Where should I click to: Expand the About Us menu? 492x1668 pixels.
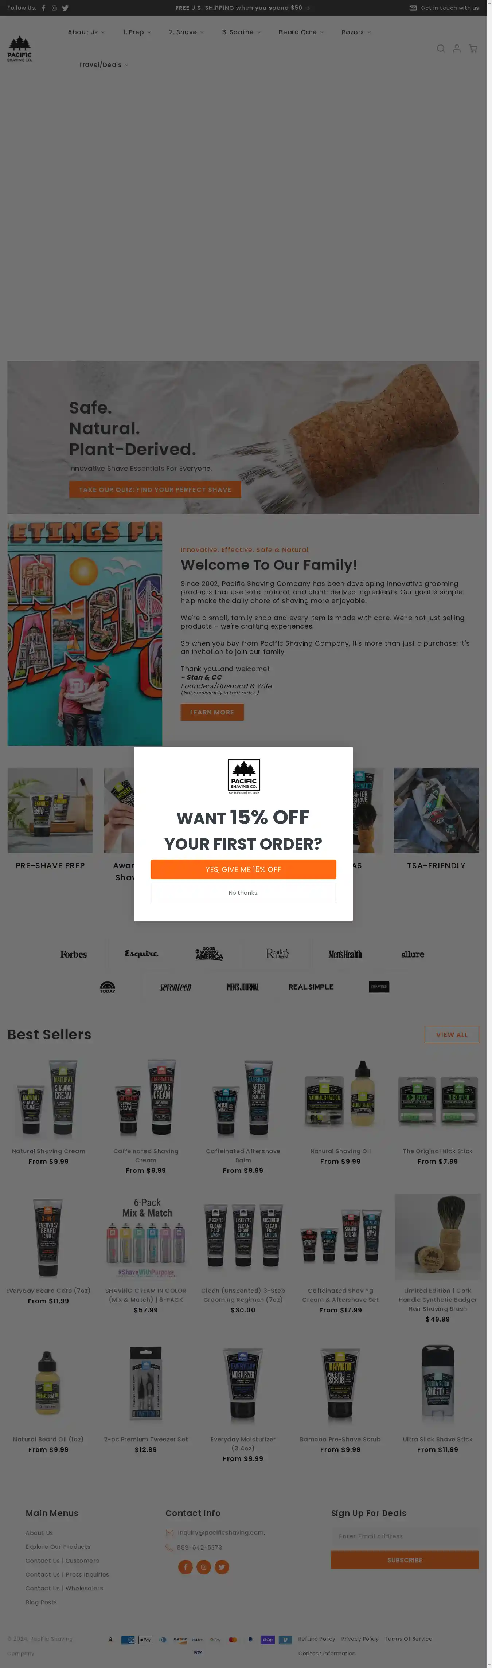pos(86,32)
